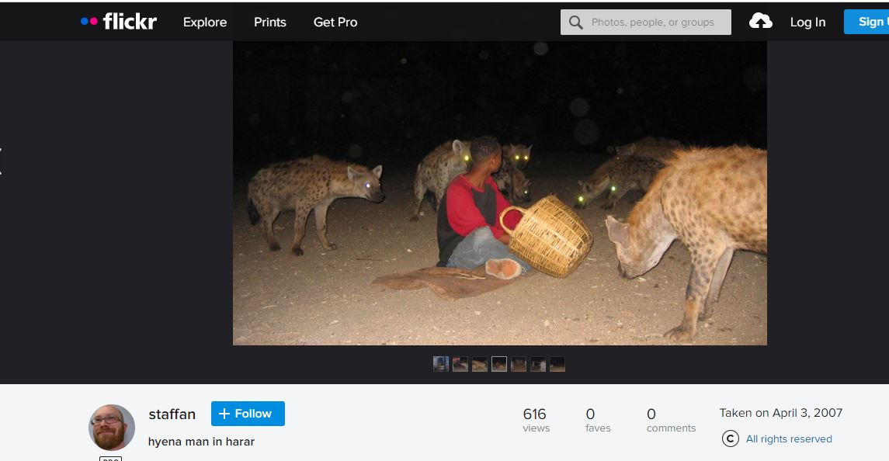
Task: Click the main hyena man photo
Action: coord(499,193)
